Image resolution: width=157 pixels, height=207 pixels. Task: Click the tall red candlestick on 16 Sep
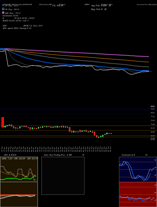[3, 122]
